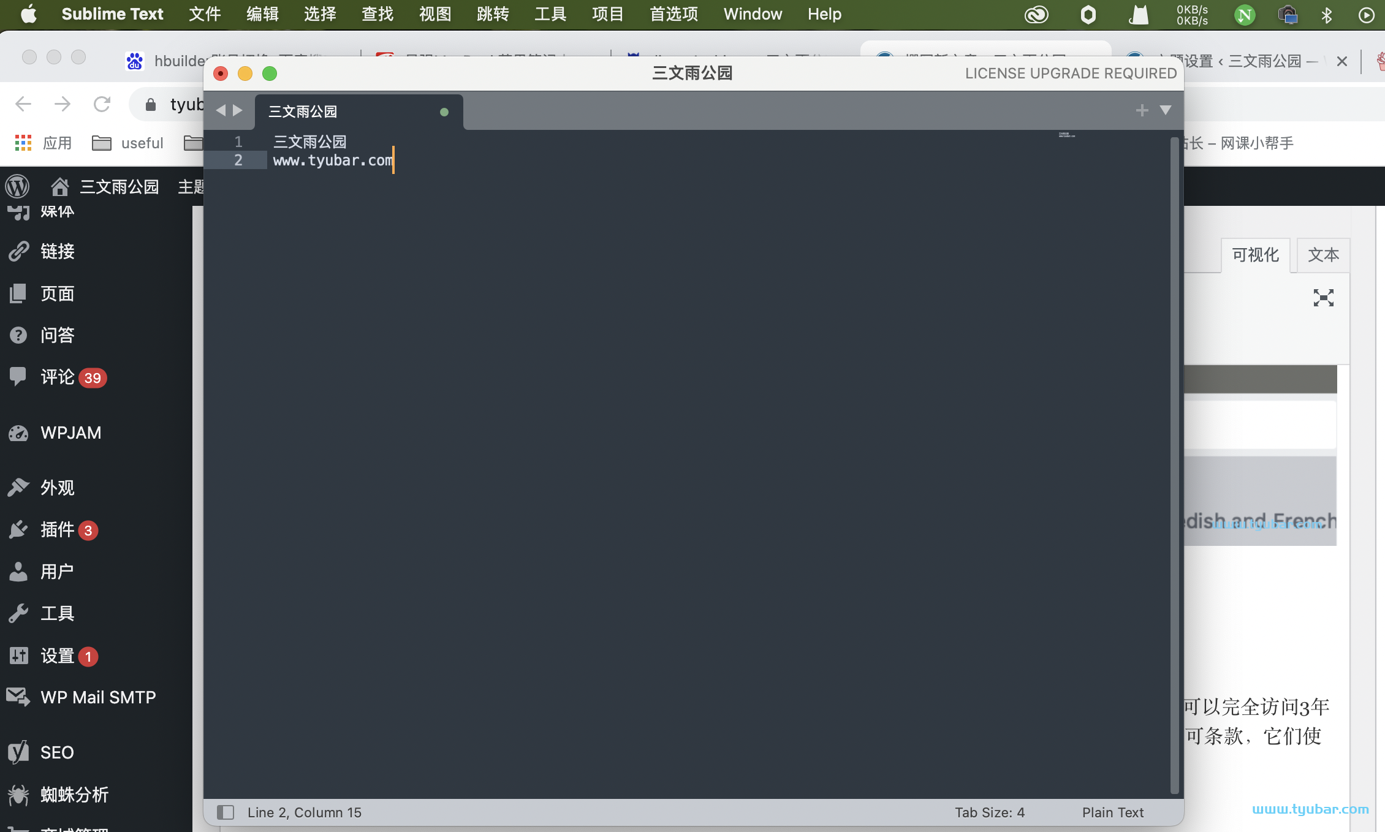
Task: Click LICENSE UPGRADE REQUIRED notice
Action: click(1071, 74)
